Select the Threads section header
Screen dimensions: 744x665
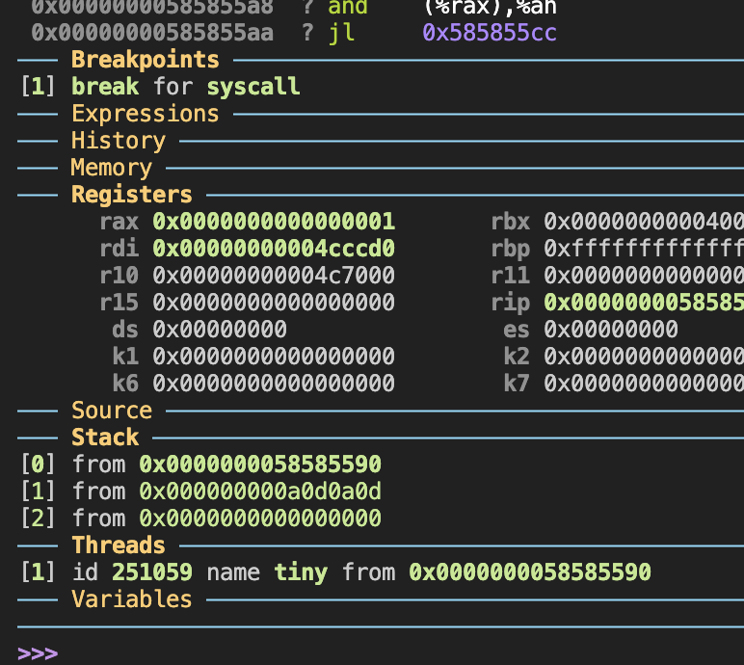(118, 545)
